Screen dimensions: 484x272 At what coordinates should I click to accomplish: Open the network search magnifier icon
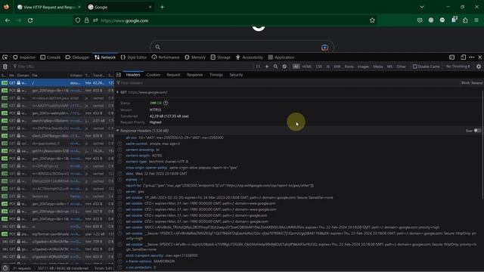click(275, 66)
